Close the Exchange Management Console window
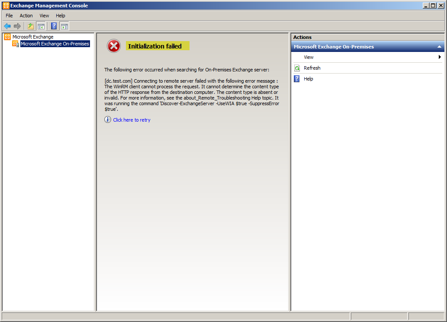The height and width of the screenshot is (322, 447). click(441, 6)
